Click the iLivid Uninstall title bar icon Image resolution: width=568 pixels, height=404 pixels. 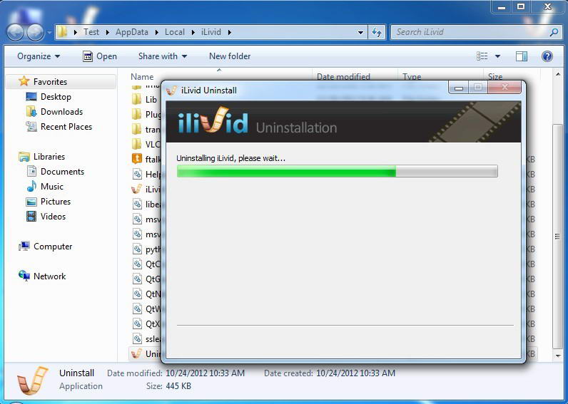click(171, 90)
